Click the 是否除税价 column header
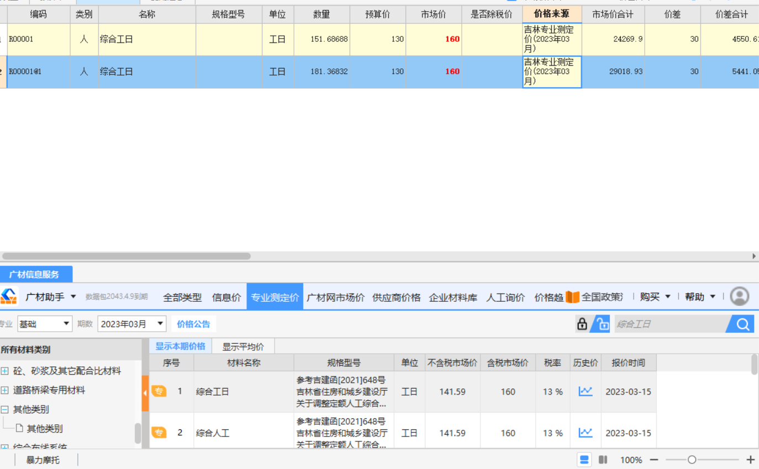 tap(492, 14)
